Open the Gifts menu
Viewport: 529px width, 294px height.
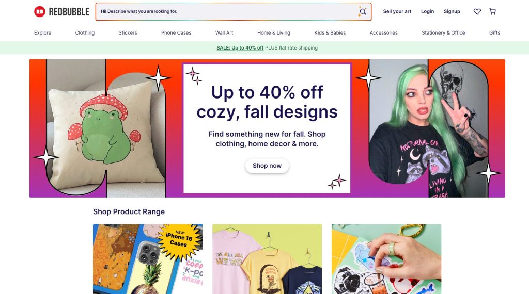(x=494, y=32)
